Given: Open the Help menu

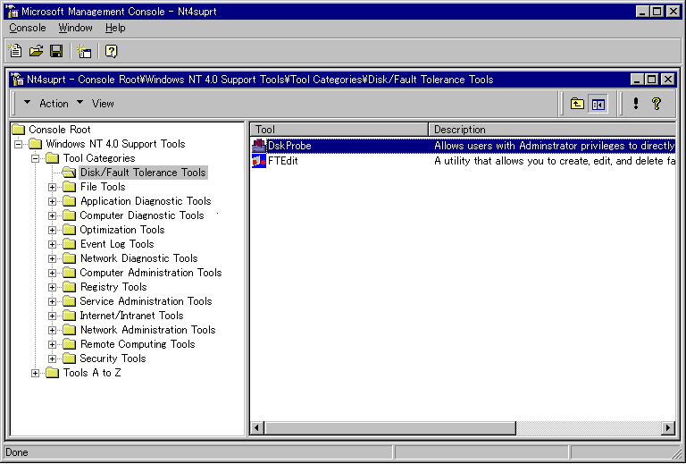Looking at the screenshot, I should pyautogui.click(x=115, y=28).
